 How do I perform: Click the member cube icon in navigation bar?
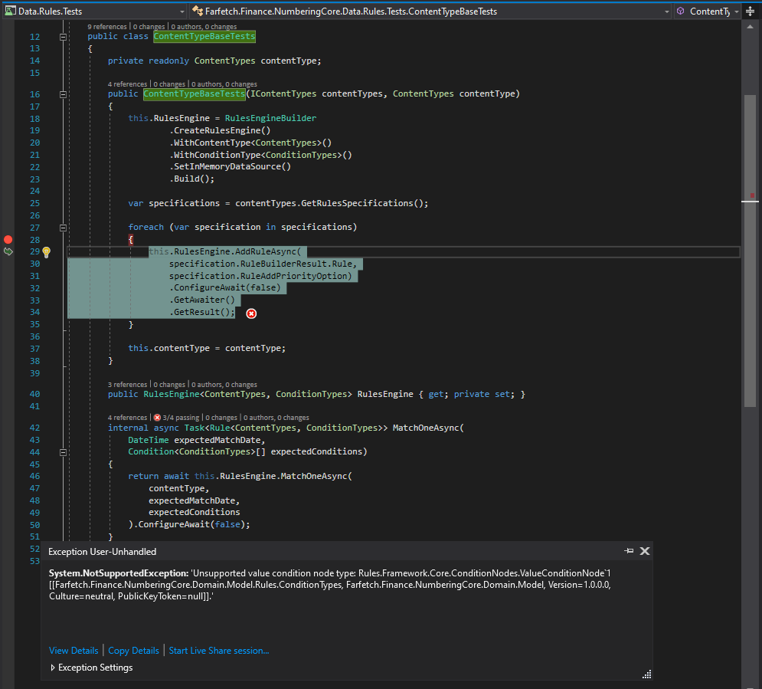(681, 11)
